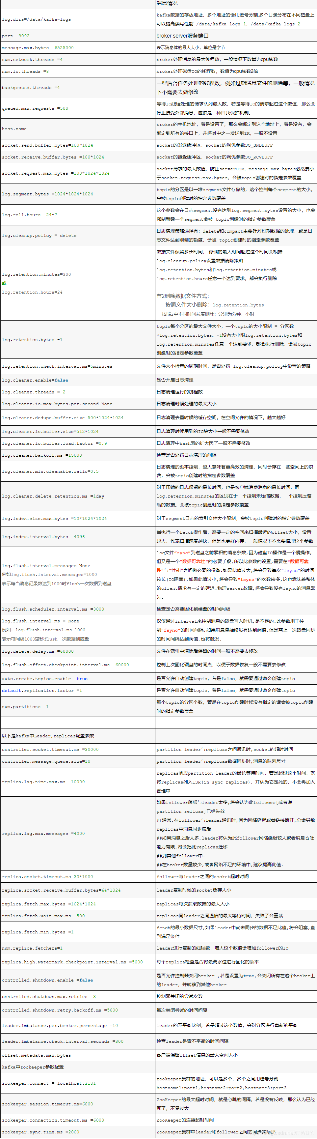Select controlled.shutdown.retry.backoff.ms =5000 cell
Viewport: 317px width, 1139px height.
point(77,1010)
